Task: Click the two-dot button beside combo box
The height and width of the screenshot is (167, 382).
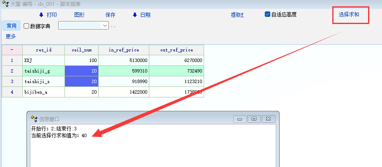Action: tap(113, 26)
